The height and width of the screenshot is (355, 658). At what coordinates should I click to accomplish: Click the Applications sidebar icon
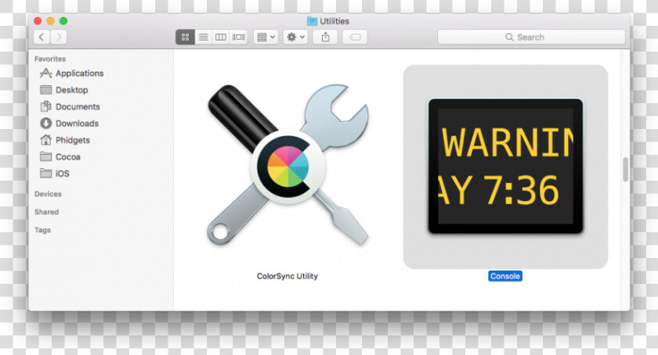45,73
